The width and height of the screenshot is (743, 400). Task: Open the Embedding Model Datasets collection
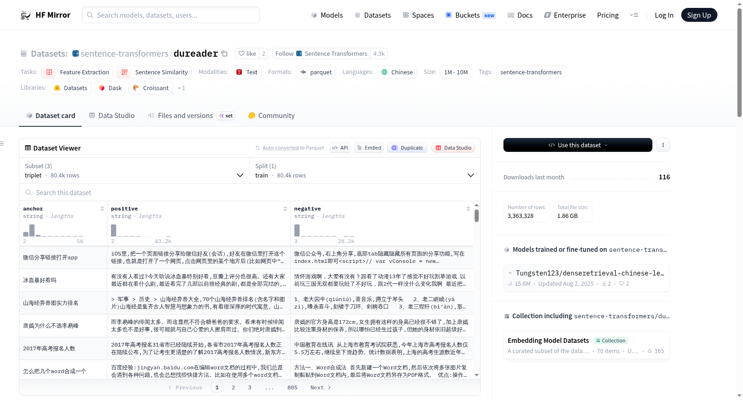pyautogui.click(x=587, y=345)
